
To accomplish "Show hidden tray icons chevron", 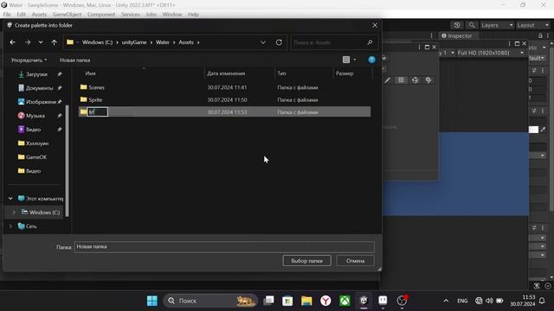I will (446, 301).
